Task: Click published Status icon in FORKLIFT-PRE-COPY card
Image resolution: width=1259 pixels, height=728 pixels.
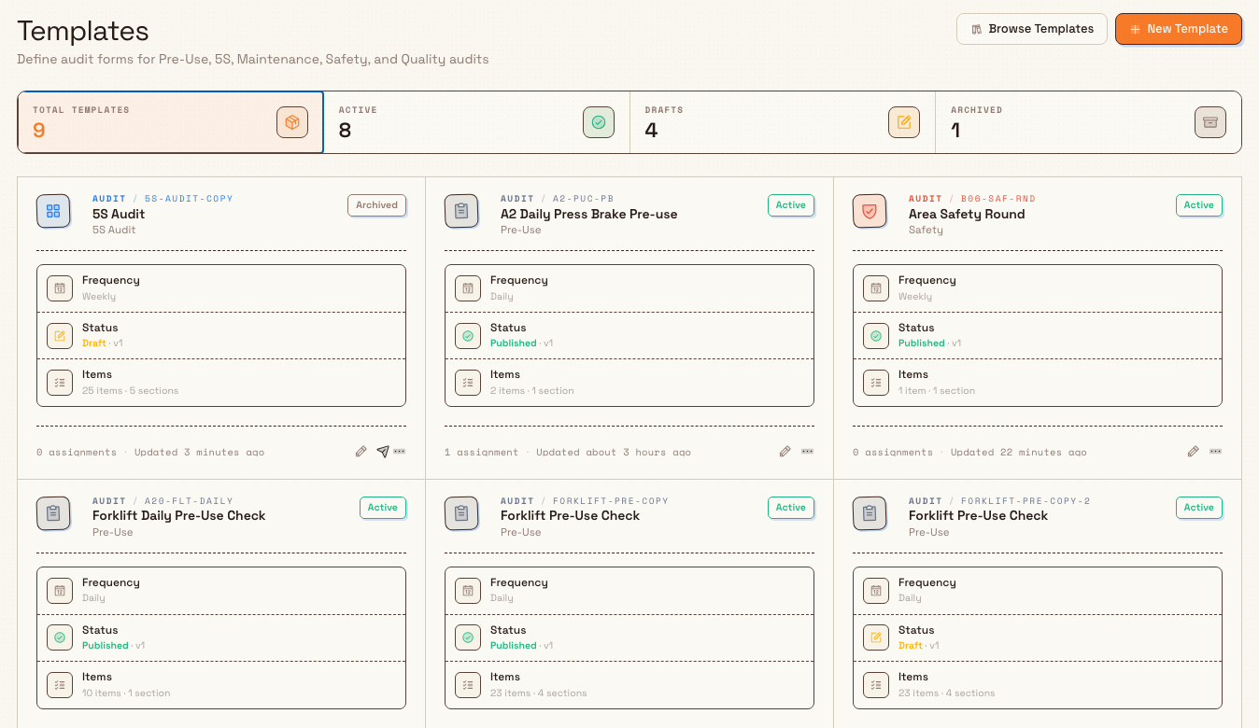Action: click(468, 638)
